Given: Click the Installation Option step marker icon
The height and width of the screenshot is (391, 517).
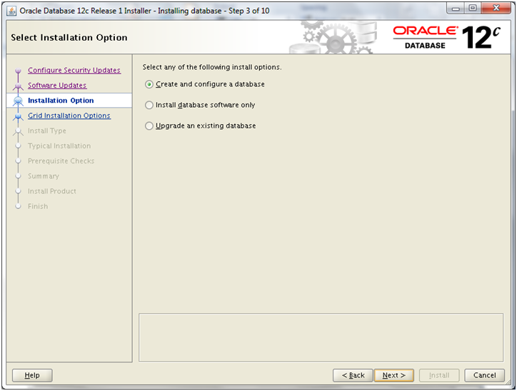Looking at the screenshot, I should [18, 101].
